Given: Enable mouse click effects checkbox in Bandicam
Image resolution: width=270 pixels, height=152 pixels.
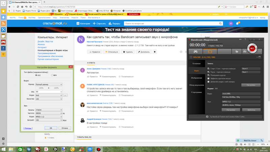Looking at the screenshot, I should [208, 79].
